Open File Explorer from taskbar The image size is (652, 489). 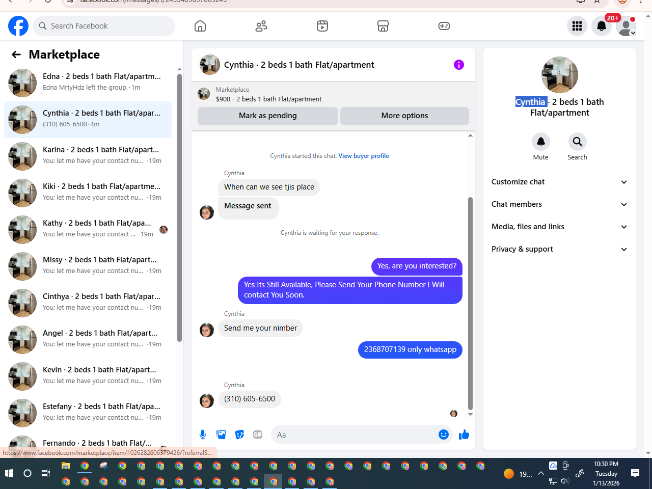coord(66,466)
